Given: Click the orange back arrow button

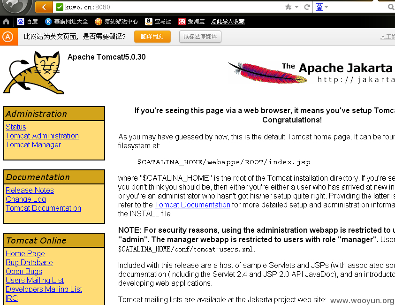Looking at the screenshot, I should [x=44, y=7].
